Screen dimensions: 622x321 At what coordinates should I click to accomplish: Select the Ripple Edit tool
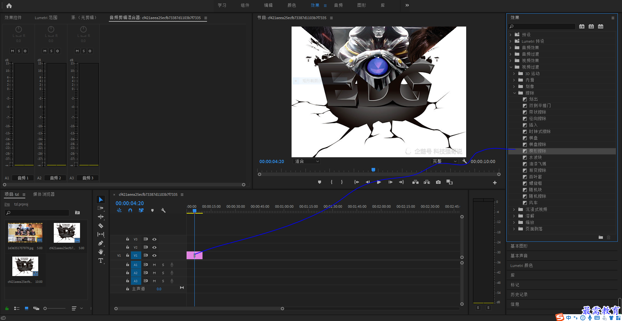[101, 217]
